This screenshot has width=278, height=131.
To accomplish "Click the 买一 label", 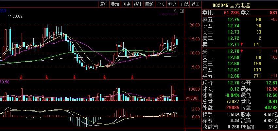I will [207, 51].
